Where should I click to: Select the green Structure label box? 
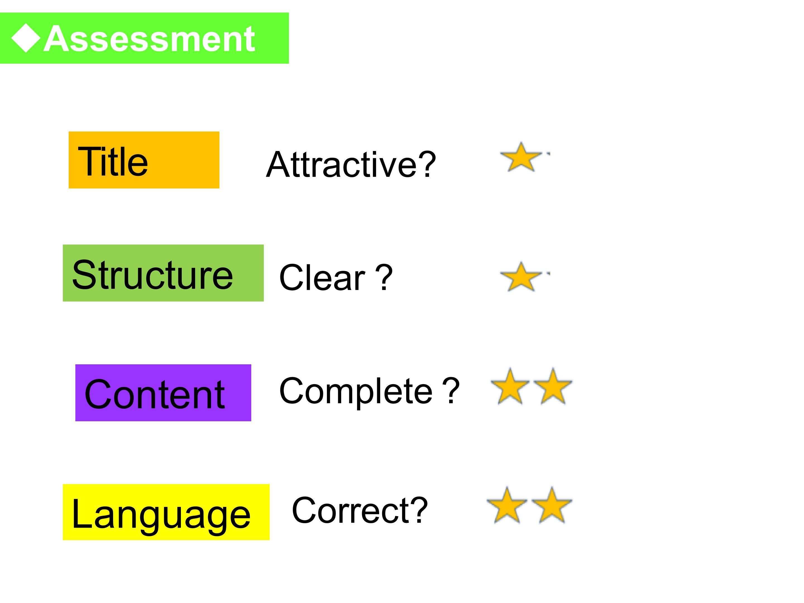(163, 273)
